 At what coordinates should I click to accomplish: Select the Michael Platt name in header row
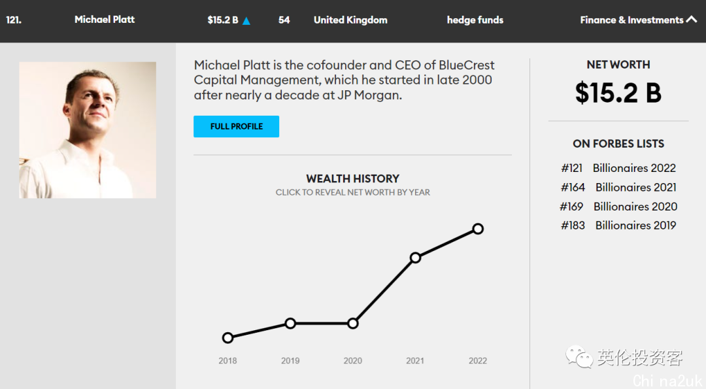point(105,20)
